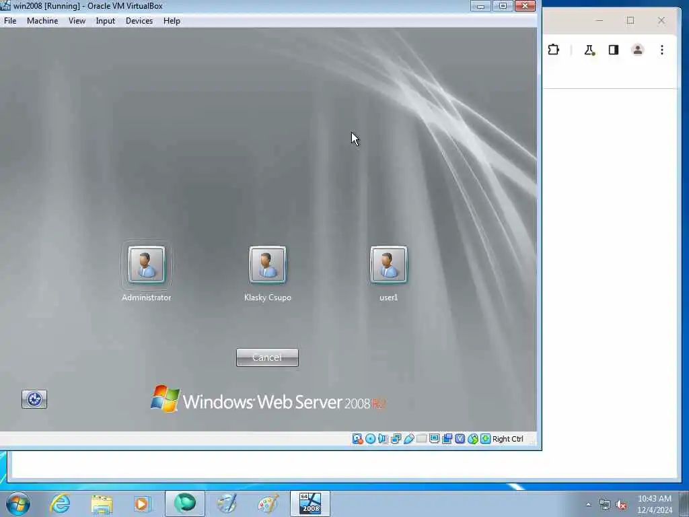Image resolution: width=689 pixels, height=517 pixels.
Task: Launch Internet Explorer from taskbar
Action: 60,504
